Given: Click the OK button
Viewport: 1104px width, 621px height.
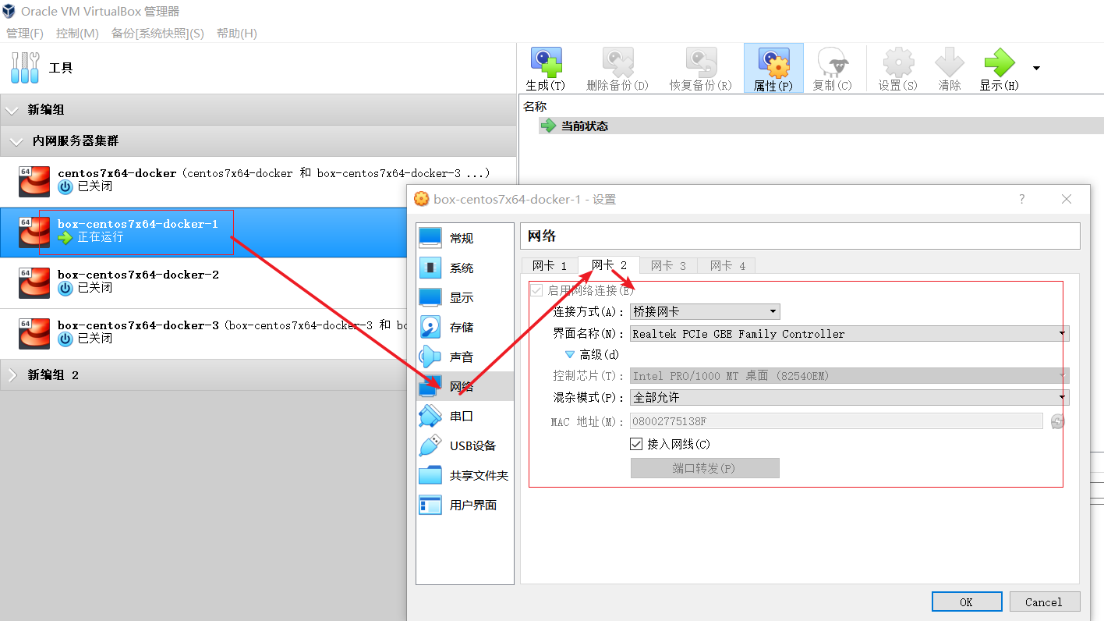Looking at the screenshot, I should tap(967, 601).
